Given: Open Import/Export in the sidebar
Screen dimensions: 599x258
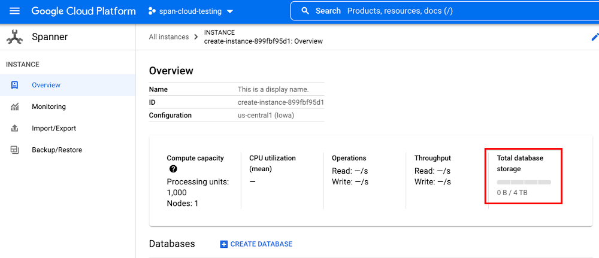Looking at the screenshot, I should point(54,128).
